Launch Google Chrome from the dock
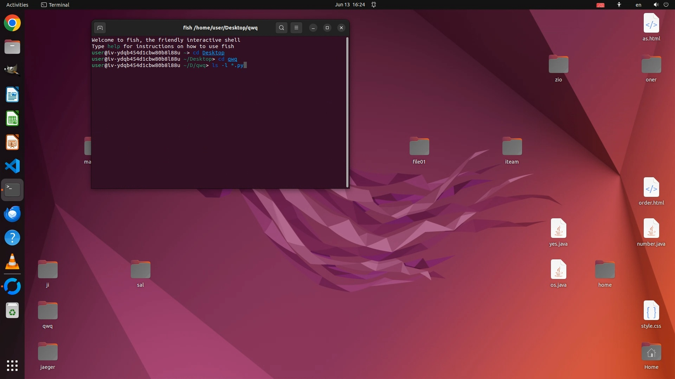This screenshot has height=379, width=675. point(12,23)
